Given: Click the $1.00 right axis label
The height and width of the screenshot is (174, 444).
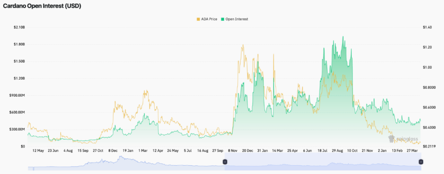Looking at the screenshot, I should click(x=428, y=68).
